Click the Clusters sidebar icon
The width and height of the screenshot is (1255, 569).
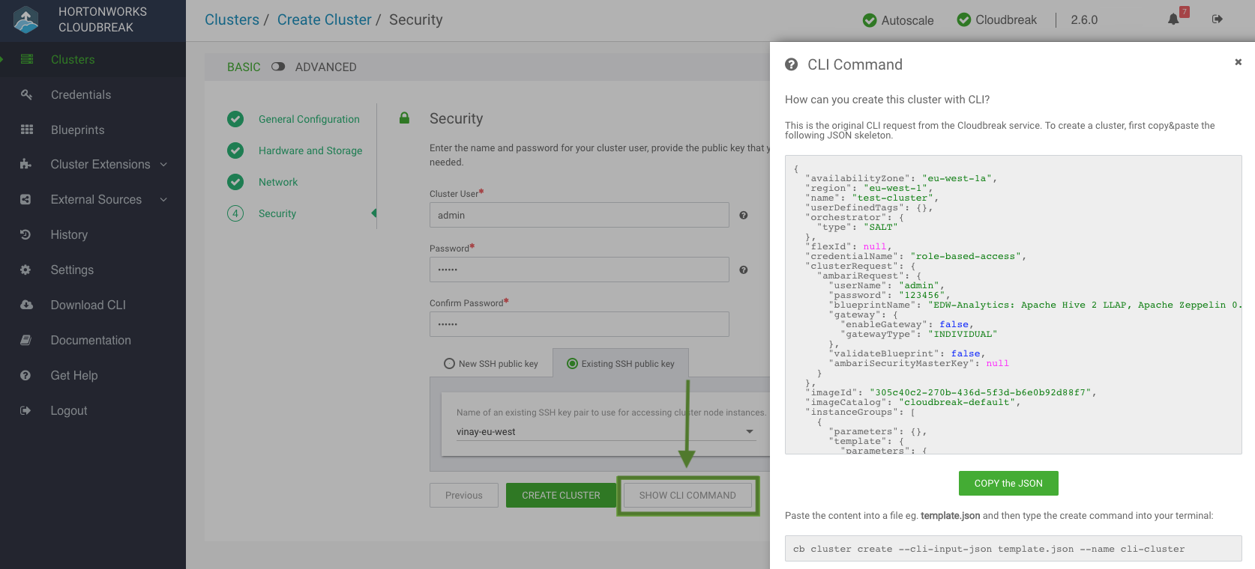tap(27, 59)
